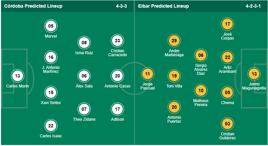268x146 pixels.
Task: Click the Toni Villa player name
Action: pyautogui.click(x=174, y=86)
